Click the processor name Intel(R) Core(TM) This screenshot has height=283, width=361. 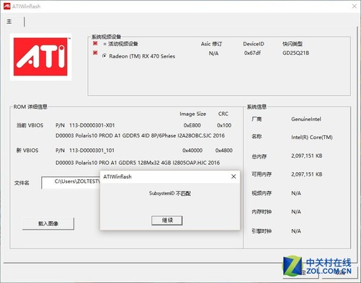pos(312,138)
